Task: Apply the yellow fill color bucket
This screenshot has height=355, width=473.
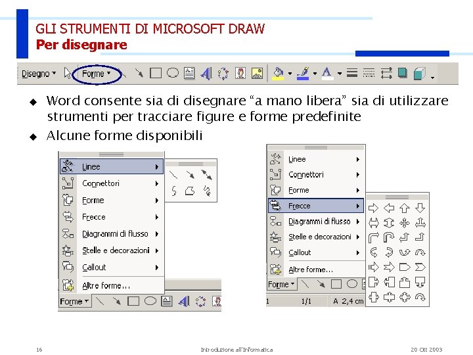Action: (x=278, y=74)
